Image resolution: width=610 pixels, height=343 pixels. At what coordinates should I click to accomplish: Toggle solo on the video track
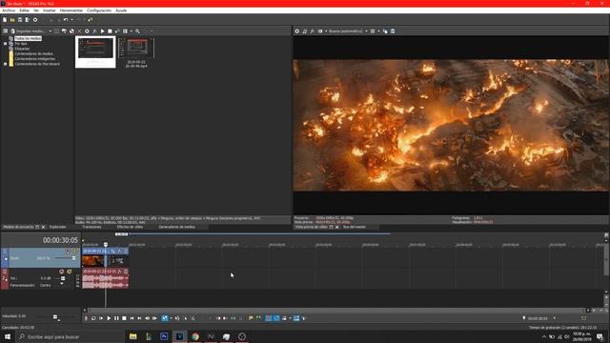tap(75, 252)
